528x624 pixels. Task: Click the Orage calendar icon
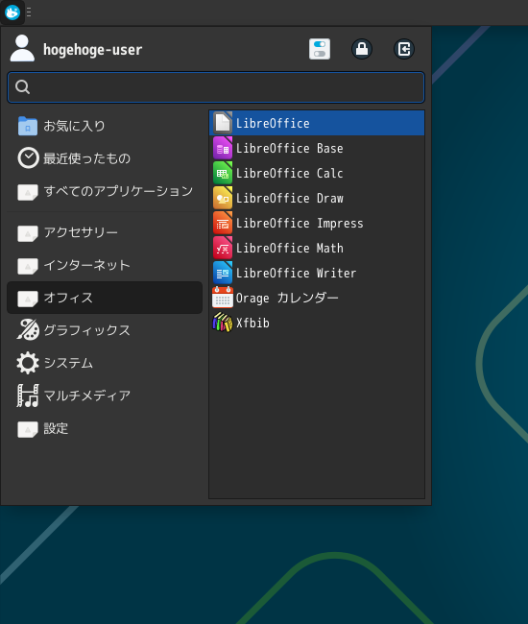click(x=223, y=298)
